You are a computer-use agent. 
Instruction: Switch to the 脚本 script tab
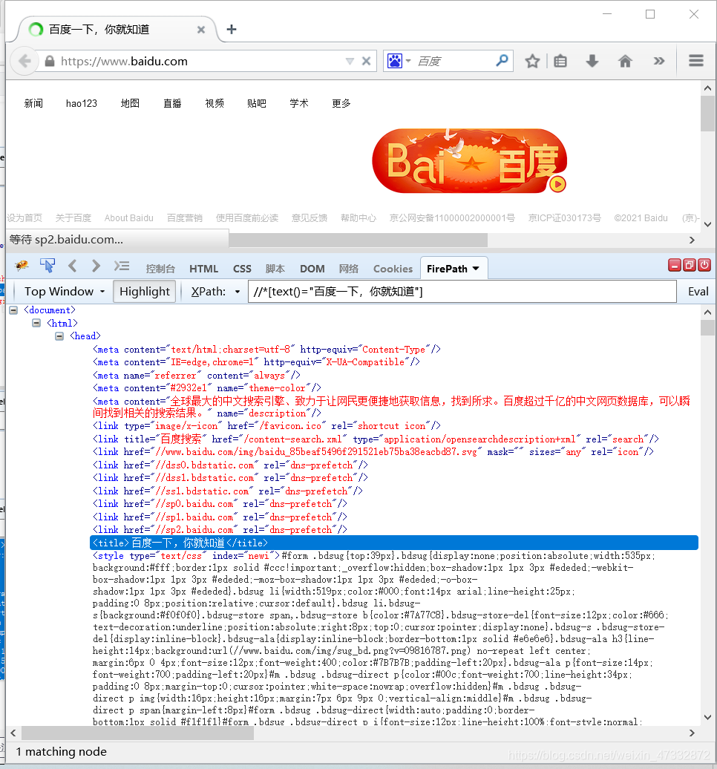(275, 269)
